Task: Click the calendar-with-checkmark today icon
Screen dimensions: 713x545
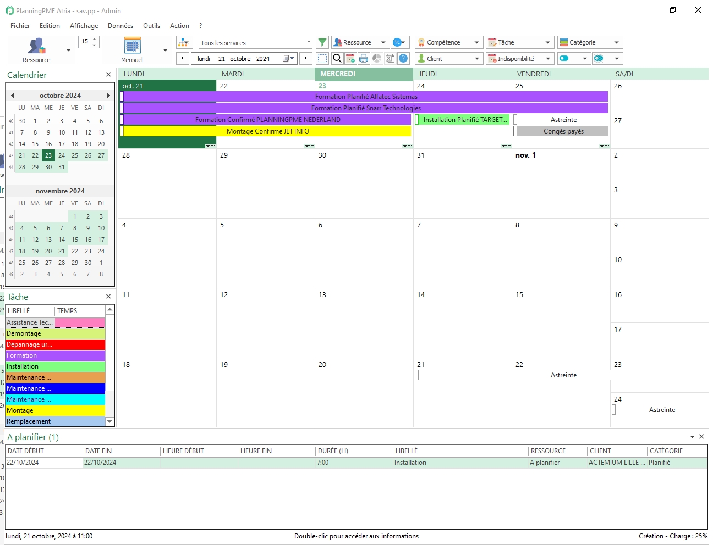Action: coord(350,58)
